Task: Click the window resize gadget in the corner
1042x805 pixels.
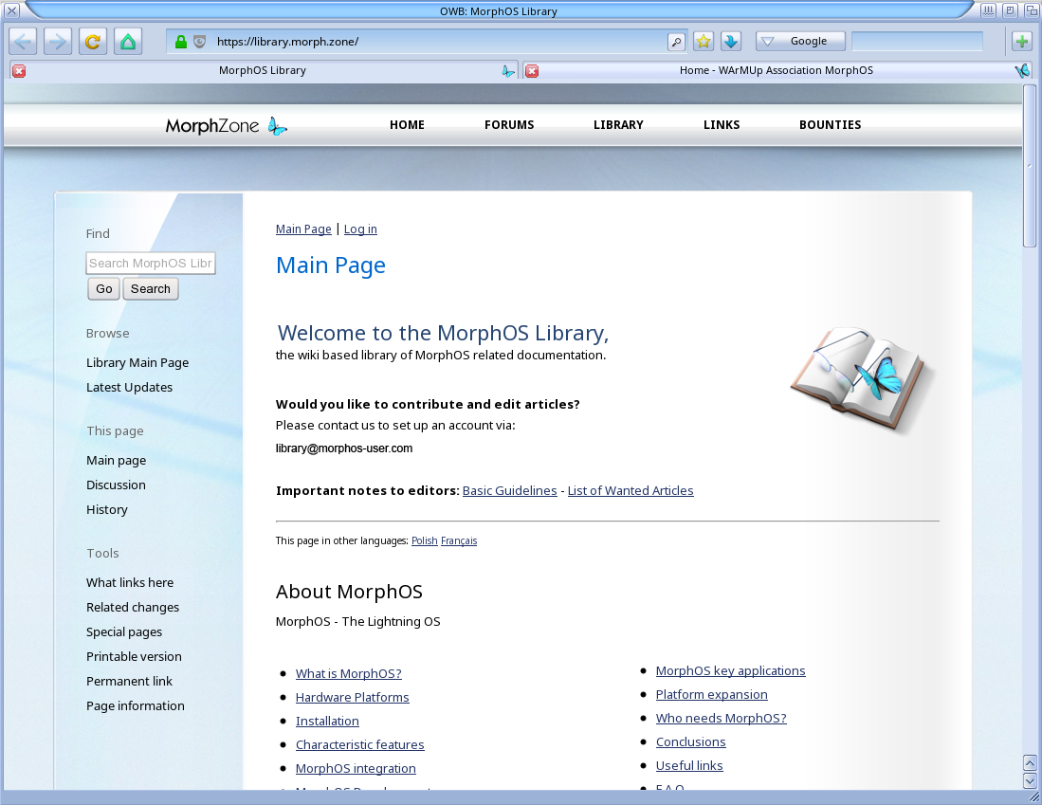Action: 1033,797
